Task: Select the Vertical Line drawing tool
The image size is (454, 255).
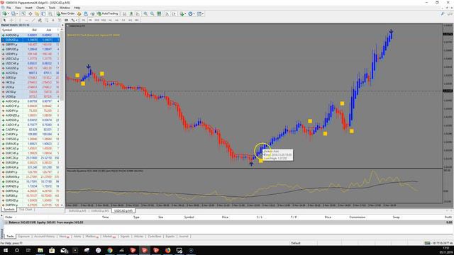Action: (x=20, y=20)
